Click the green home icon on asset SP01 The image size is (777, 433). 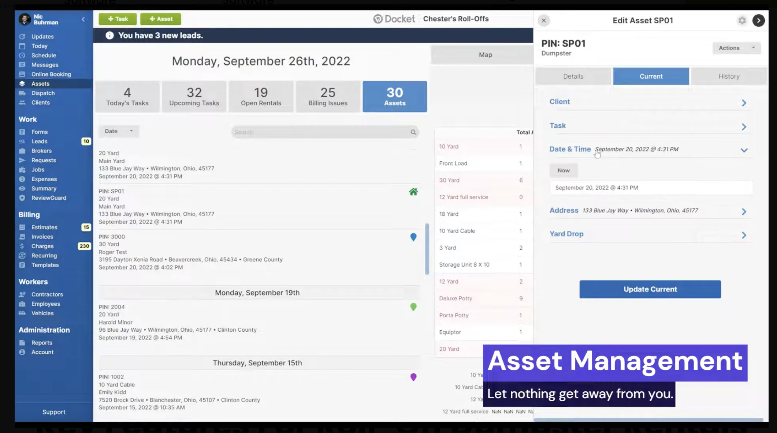[x=413, y=192]
